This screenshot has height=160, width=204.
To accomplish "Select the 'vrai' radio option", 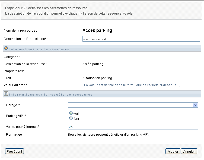I will (71, 114).
